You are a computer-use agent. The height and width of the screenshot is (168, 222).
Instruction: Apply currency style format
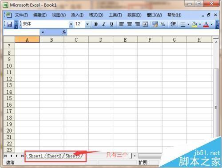[155, 24]
